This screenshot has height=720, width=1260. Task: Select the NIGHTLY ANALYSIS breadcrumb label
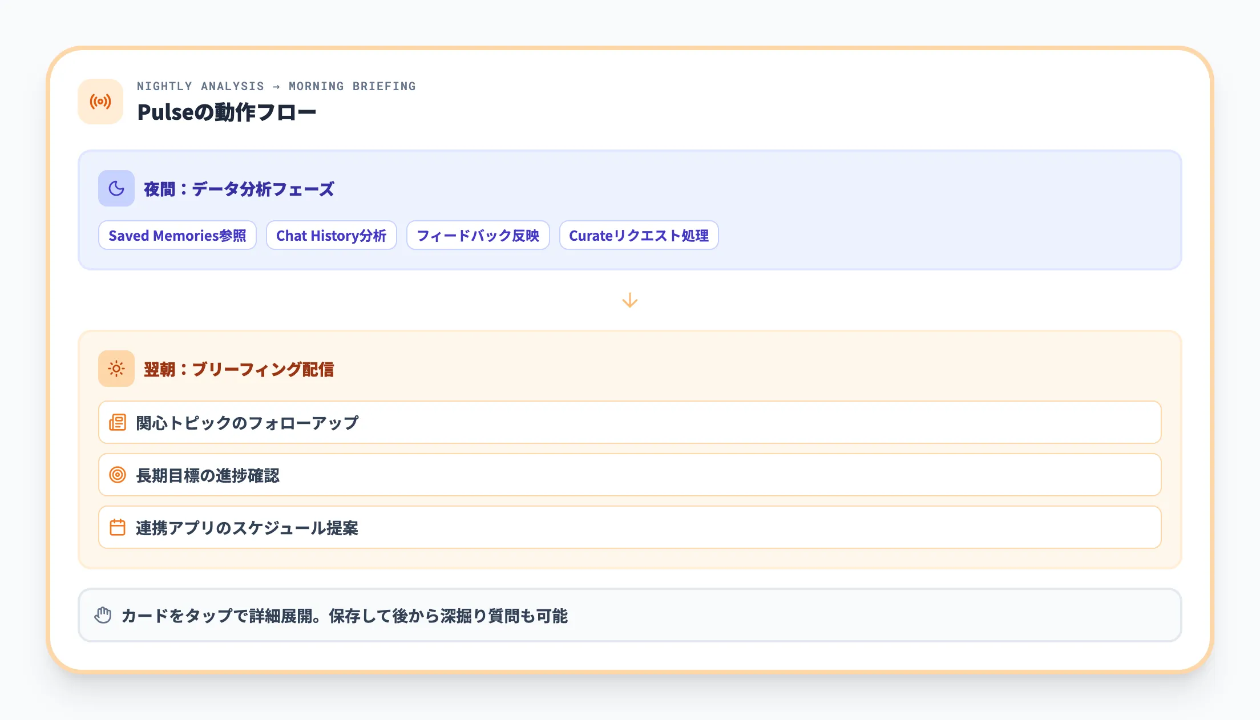(200, 86)
